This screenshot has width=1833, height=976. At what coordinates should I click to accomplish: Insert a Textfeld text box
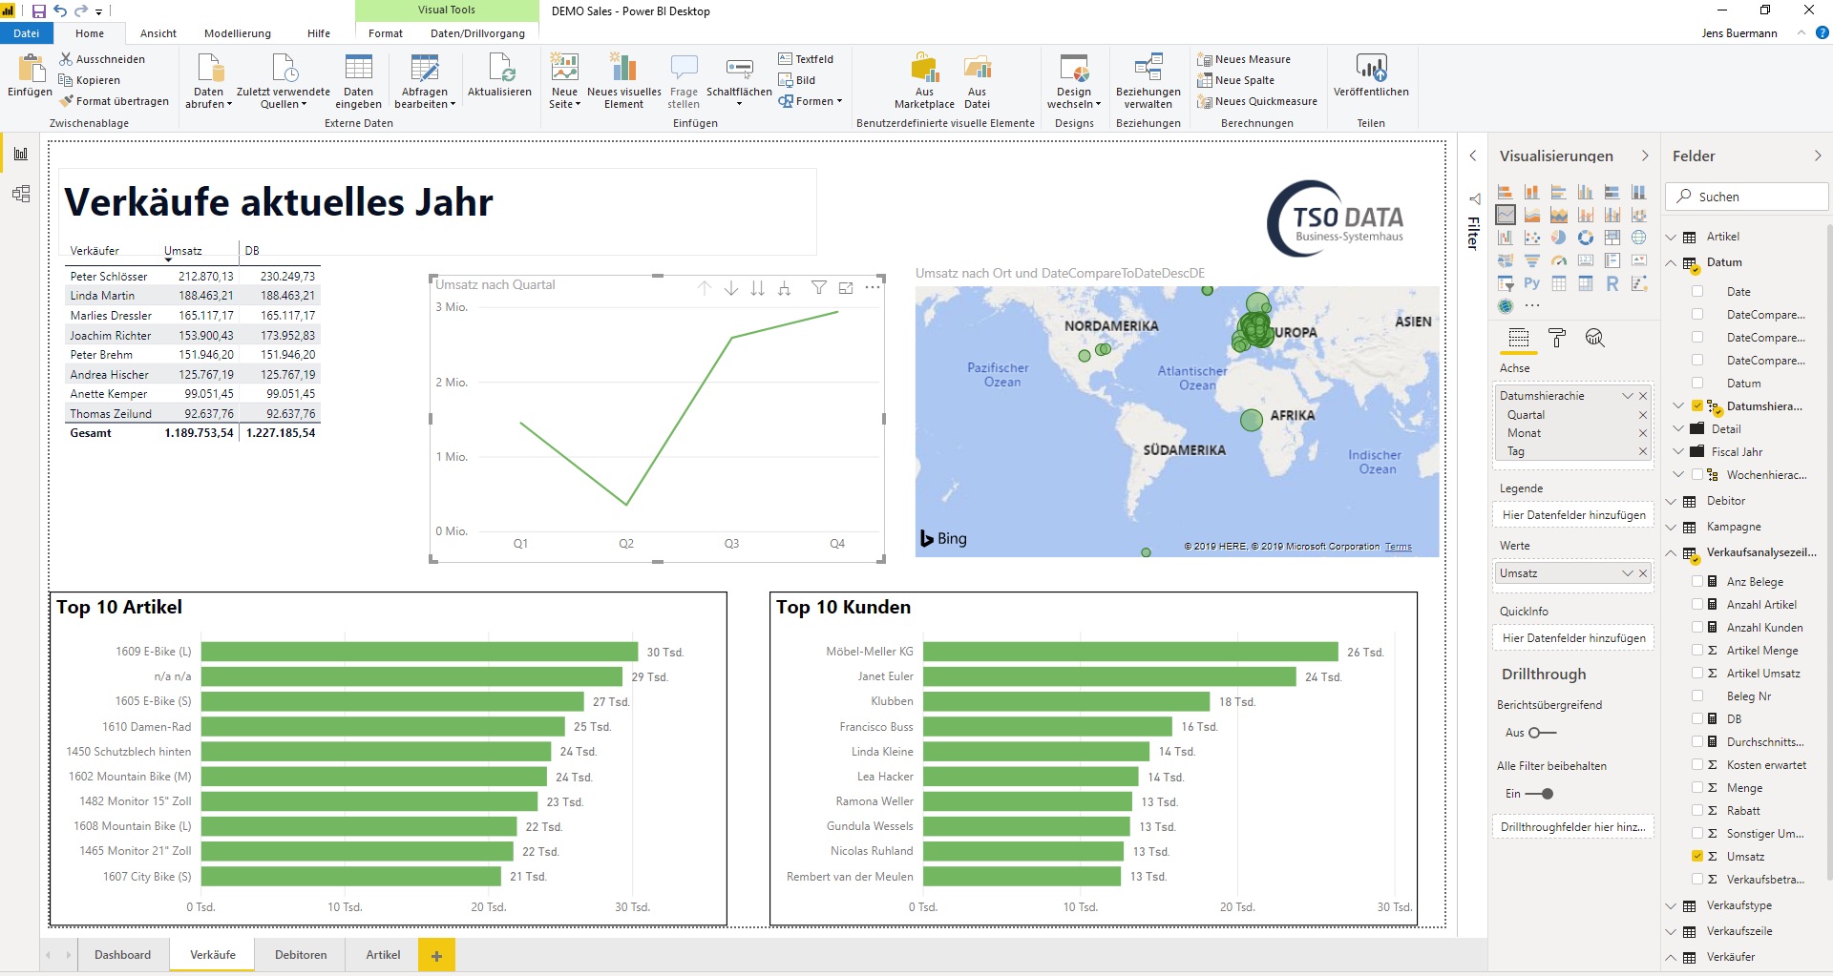coord(806,59)
